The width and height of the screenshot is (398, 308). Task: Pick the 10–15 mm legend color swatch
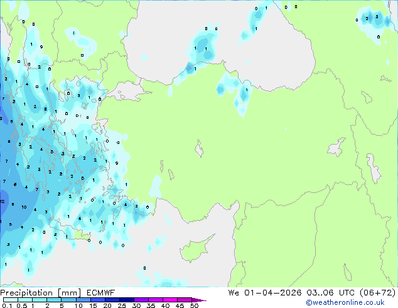tap(83, 300)
